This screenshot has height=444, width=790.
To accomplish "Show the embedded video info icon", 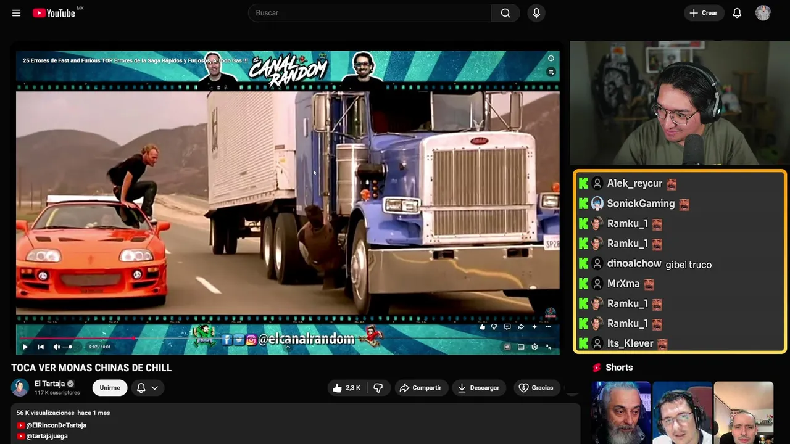I will [551, 59].
